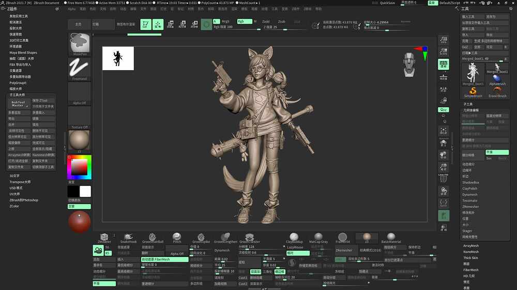Toggle Zsub mode
The width and height of the screenshot is (517, 290).
click(x=281, y=21)
